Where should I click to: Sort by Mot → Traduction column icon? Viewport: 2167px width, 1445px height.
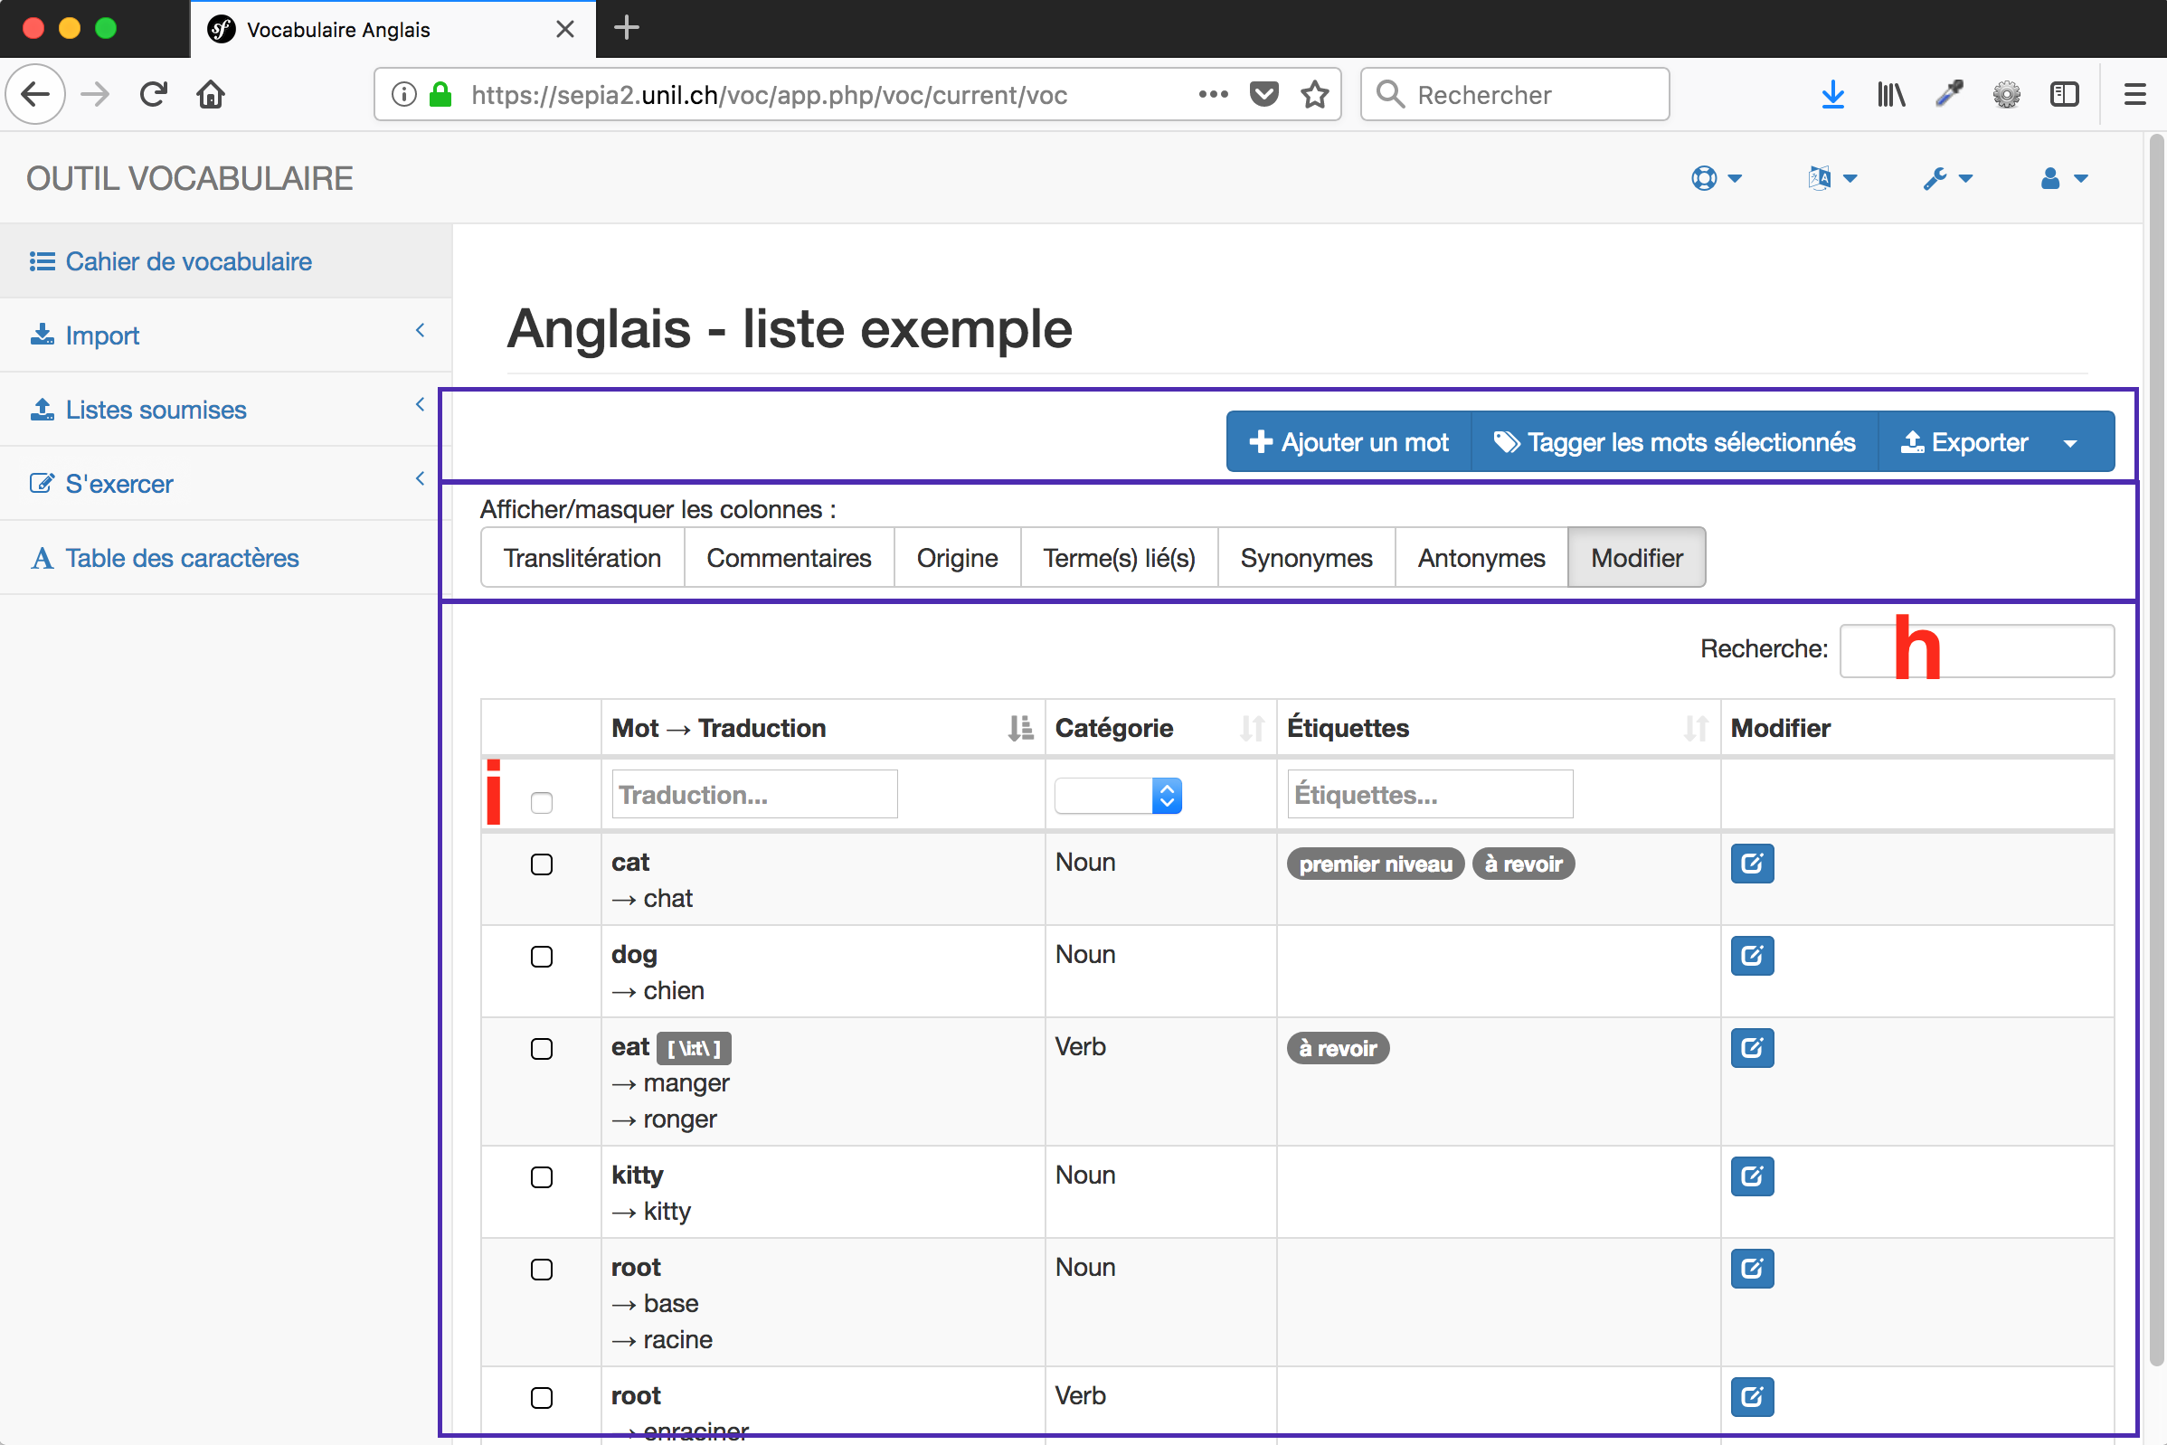click(1019, 728)
